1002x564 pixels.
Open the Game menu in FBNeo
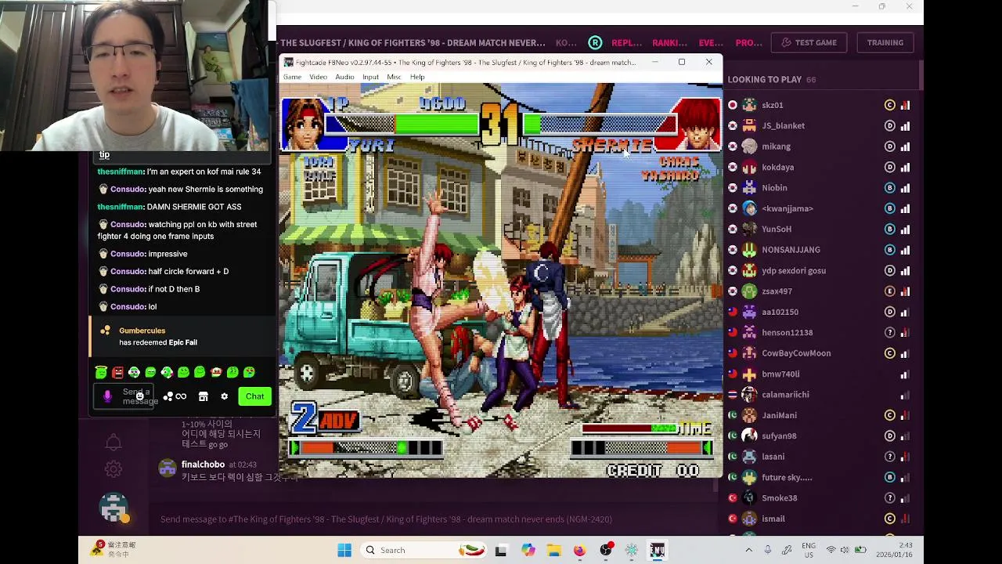pos(292,77)
